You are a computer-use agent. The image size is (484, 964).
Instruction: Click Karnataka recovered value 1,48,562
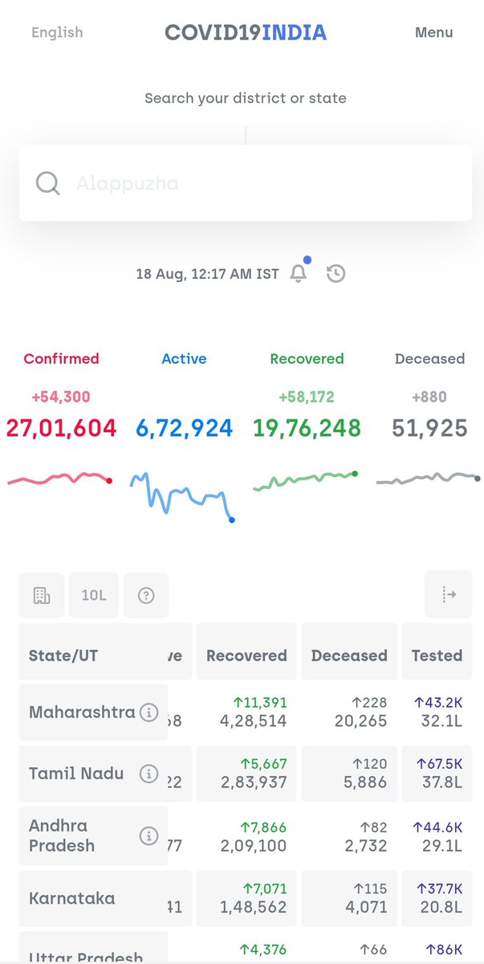click(253, 908)
